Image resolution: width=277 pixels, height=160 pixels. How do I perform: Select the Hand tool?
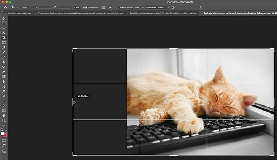click(4, 115)
